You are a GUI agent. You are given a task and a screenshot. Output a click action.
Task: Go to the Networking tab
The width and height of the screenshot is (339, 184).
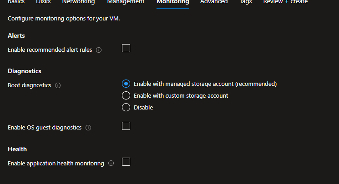point(78,2)
